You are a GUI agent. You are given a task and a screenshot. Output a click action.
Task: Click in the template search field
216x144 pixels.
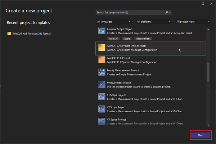130,12
